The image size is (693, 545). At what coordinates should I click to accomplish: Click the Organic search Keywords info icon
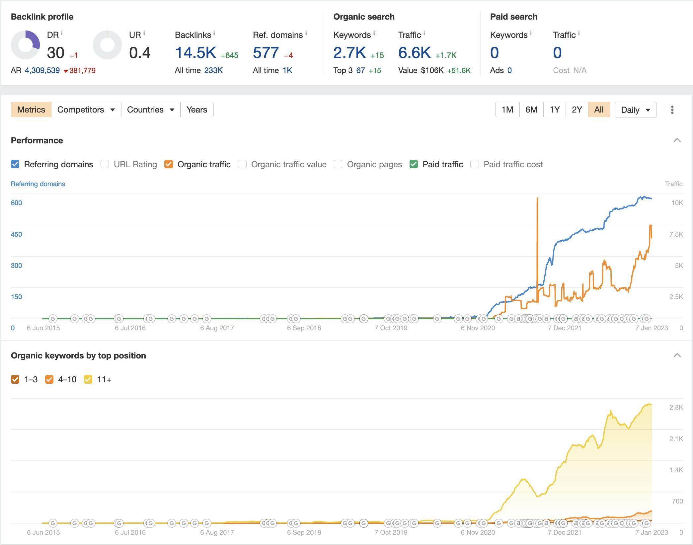point(374,33)
